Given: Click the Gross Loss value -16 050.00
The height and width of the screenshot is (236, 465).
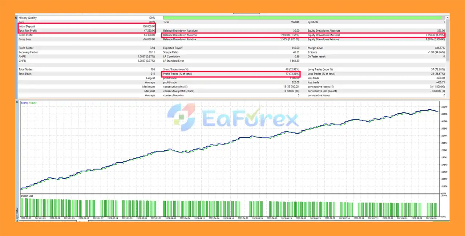Looking at the screenshot, I should pyautogui.click(x=149, y=39).
